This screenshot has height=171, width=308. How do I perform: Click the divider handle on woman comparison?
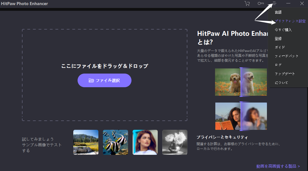[241, 116]
